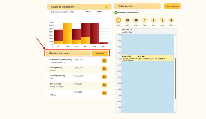
Task: Select day 4 dimanche in agenda
Action: pyautogui.click(x=171, y=20)
